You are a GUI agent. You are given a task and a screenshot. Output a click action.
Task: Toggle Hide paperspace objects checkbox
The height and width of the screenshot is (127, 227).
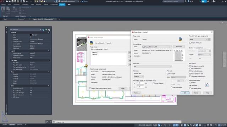pyautogui.click(x=190, y=76)
